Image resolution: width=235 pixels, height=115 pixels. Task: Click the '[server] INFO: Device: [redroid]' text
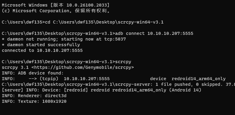click(45, 90)
